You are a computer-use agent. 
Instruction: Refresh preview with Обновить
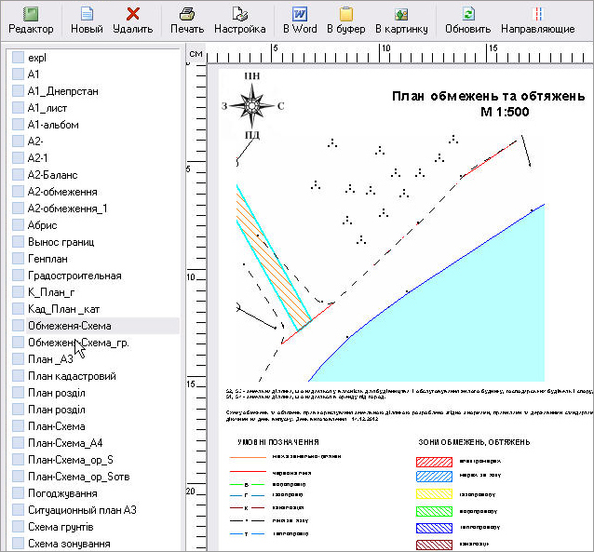pyautogui.click(x=468, y=20)
